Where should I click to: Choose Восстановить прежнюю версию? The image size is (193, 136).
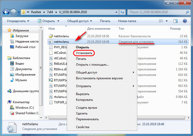(x=99, y=78)
